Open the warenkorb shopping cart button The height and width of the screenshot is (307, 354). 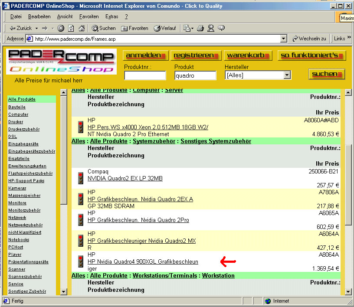[248, 56]
